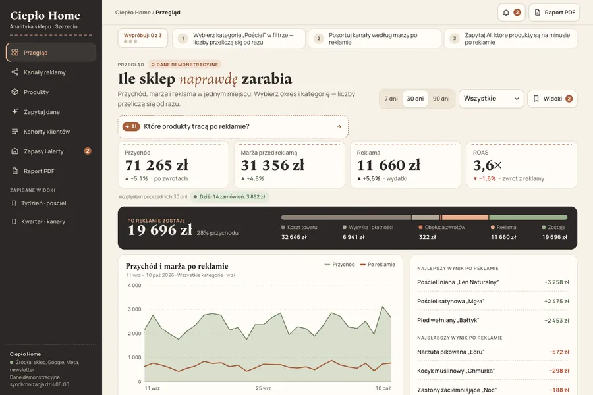The image size is (593, 395).
Task: Open Zapasy i alerty warehouse icon
Action: click(x=14, y=151)
